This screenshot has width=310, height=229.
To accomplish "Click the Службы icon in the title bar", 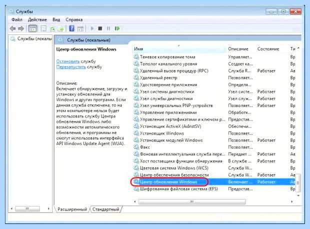I will point(11,11).
